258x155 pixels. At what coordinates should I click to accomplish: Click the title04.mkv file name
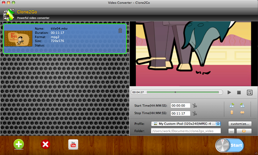pos(59,28)
